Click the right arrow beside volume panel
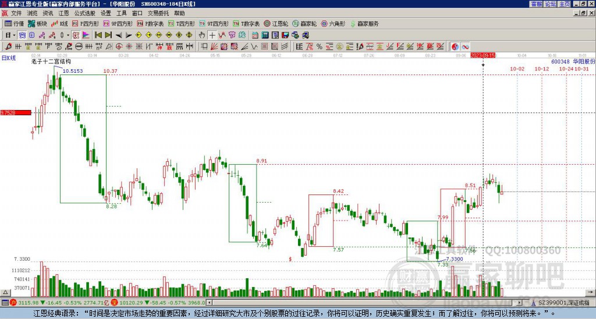The width and height of the screenshot is (596, 319). [591, 292]
